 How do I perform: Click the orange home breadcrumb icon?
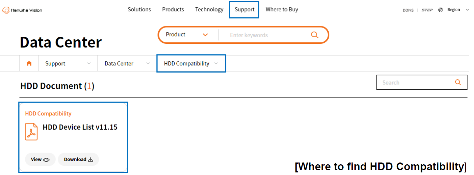click(29, 64)
